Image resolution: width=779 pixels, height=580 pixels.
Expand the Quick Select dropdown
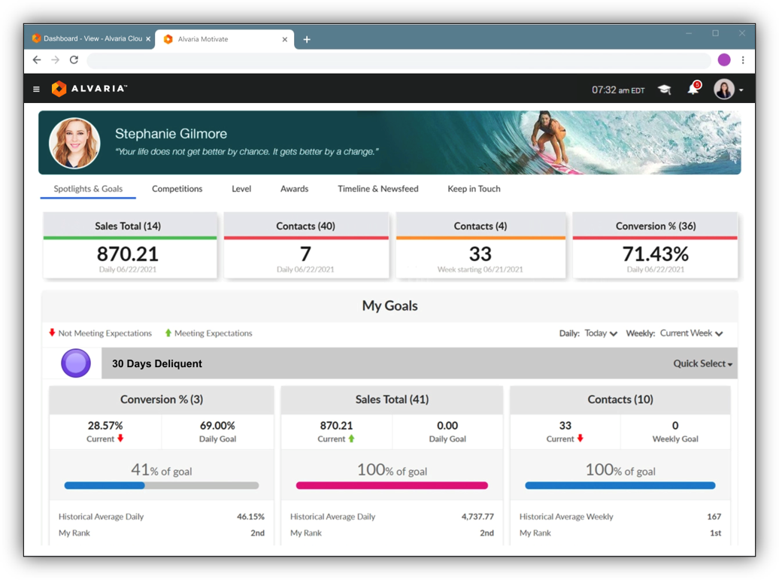point(701,363)
